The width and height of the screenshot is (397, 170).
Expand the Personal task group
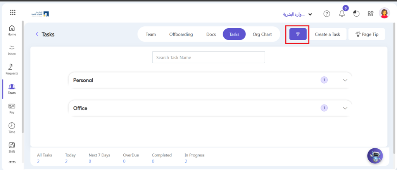click(345, 80)
